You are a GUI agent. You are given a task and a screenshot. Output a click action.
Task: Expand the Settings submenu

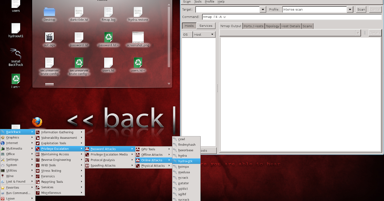pos(18,160)
